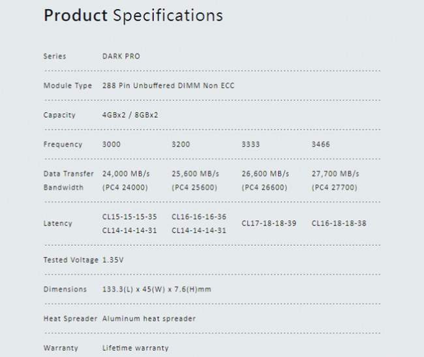The width and height of the screenshot is (424, 357).
Task: Select the 24,000 MB/s bandwidth text
Action: pyautogui.click(x=126, y=174)
